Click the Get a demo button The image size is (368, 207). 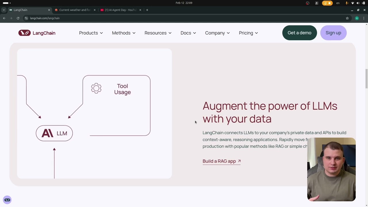click(300, 33)
